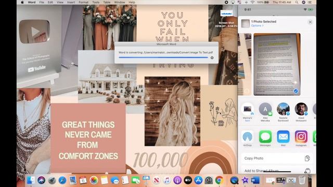This screenshot has height=187, width=333.
Task: Open iMovie star icon in dock
Action: [245, 180]
